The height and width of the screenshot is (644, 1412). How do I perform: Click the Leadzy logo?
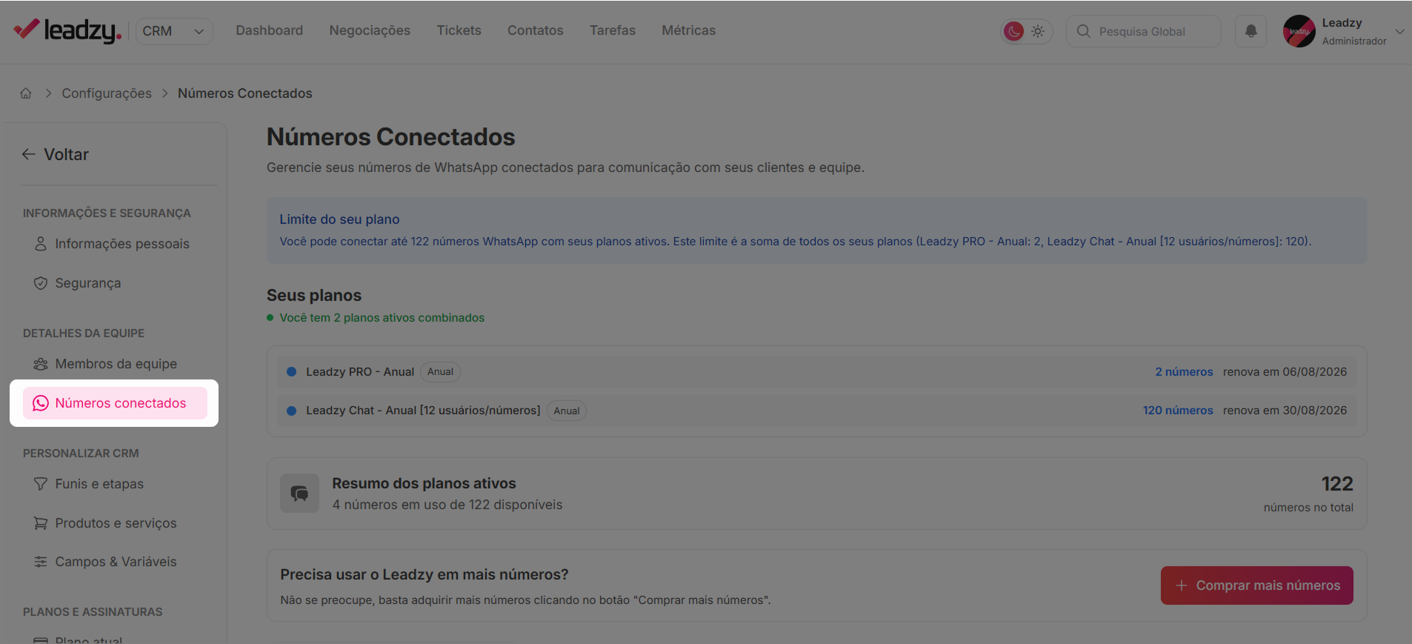coord(67,30)
